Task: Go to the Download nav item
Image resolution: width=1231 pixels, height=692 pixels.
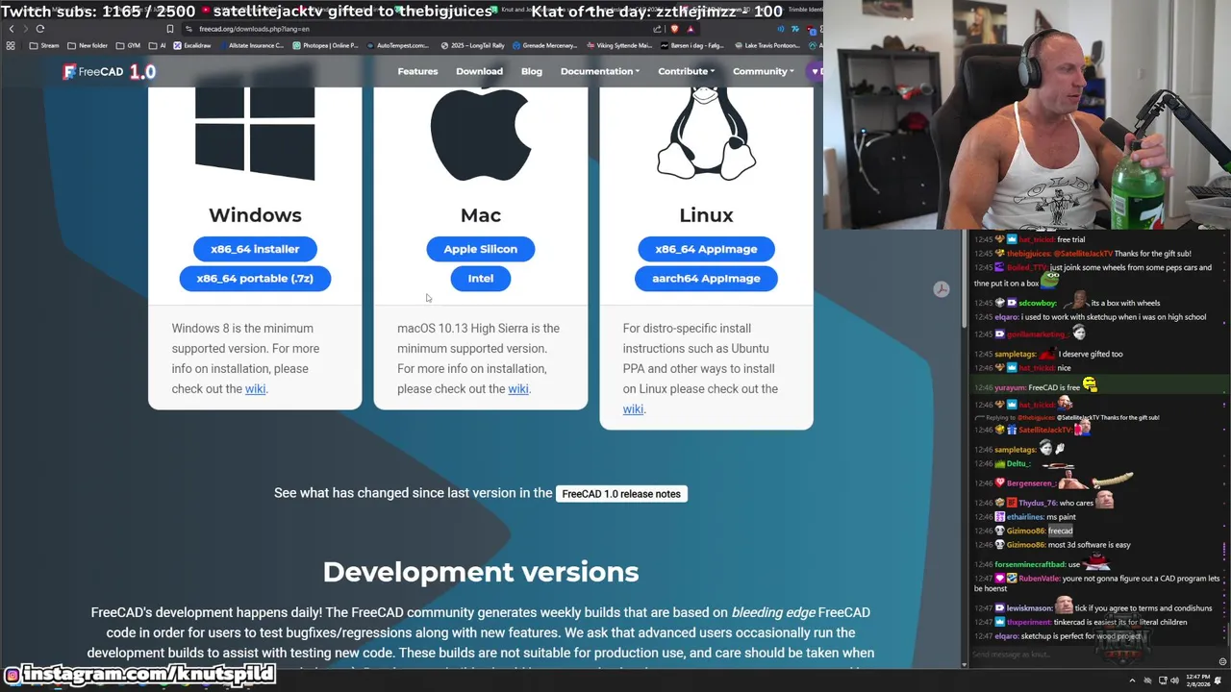Action: pyautogui.click(x=479, y=71)
